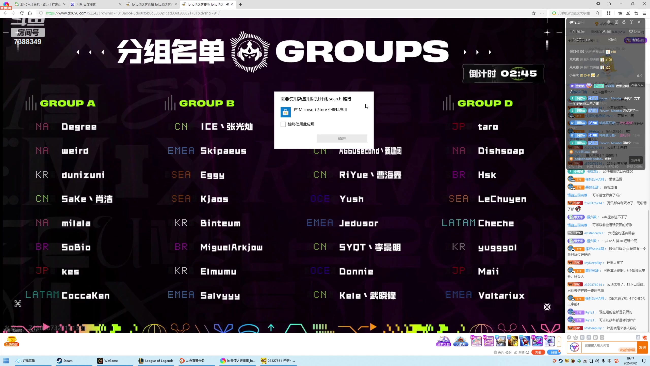
Task: Select the compass/star icon bottom-right
Action: coord(547,308)
